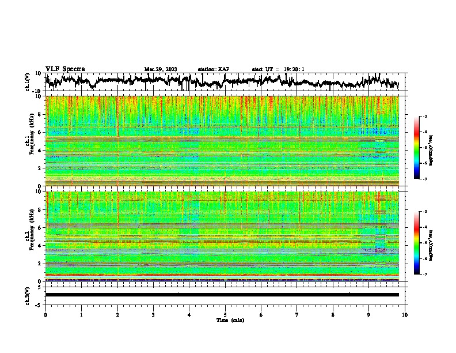The image size is (456, 353).
Task: Click the time axis tick label '5'
Action: 225,315
